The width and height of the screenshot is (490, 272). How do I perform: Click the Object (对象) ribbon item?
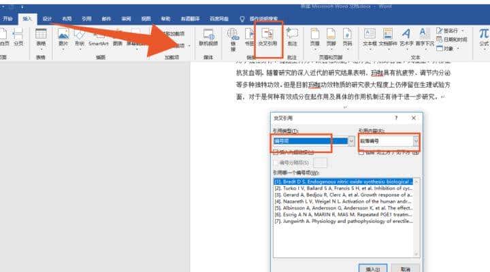pyautogui.click(x=446, y=48)
